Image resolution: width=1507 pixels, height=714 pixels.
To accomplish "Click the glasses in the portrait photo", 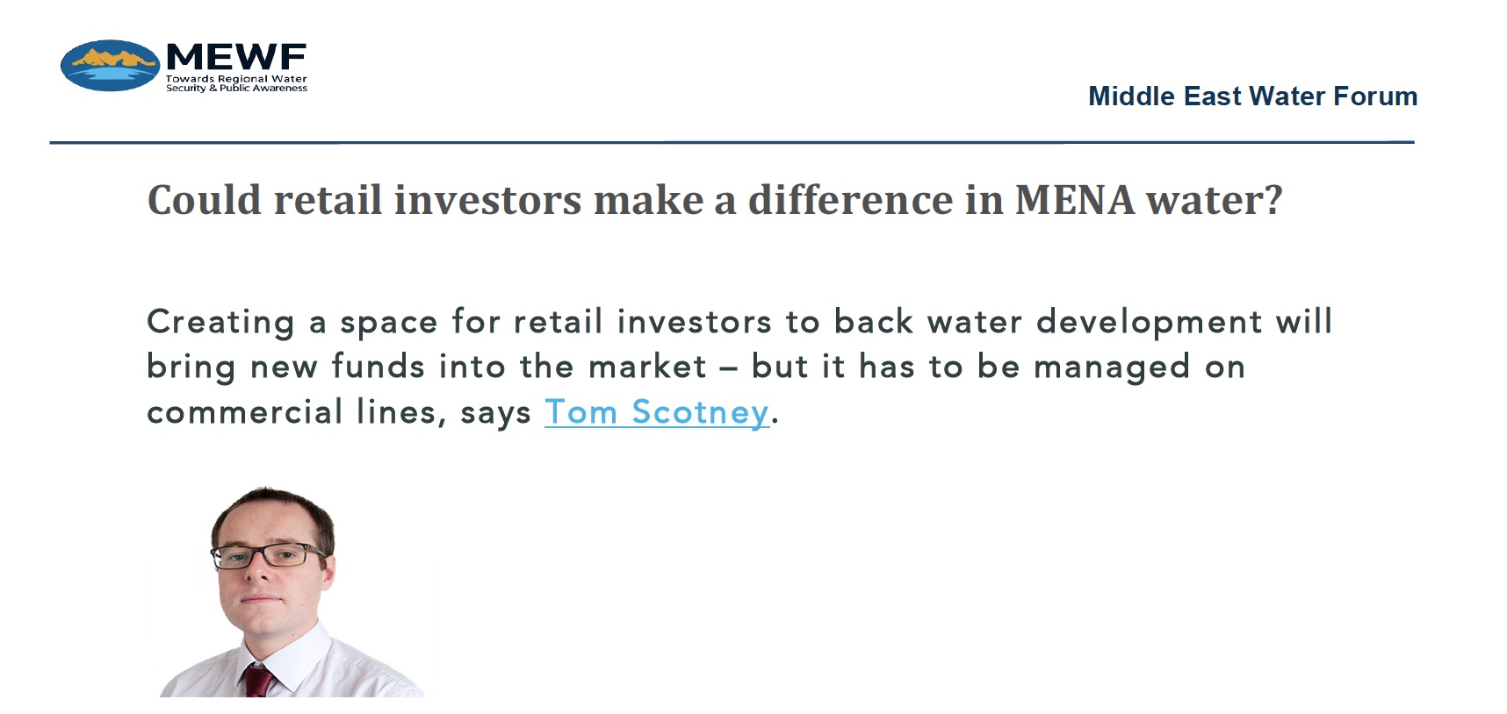I will [269, 555].
